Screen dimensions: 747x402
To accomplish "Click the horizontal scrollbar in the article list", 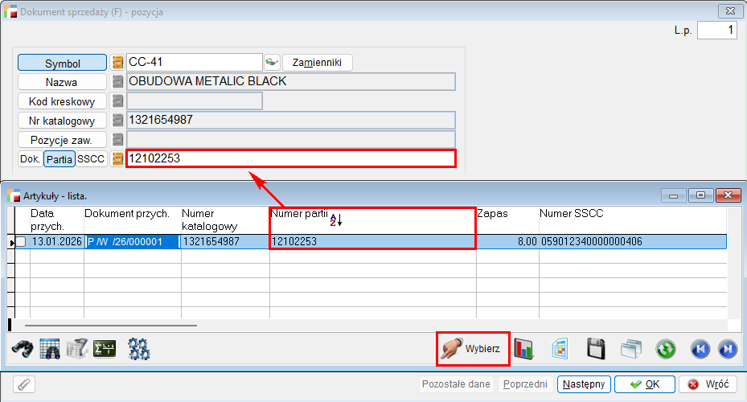I will tap(111, 326).
